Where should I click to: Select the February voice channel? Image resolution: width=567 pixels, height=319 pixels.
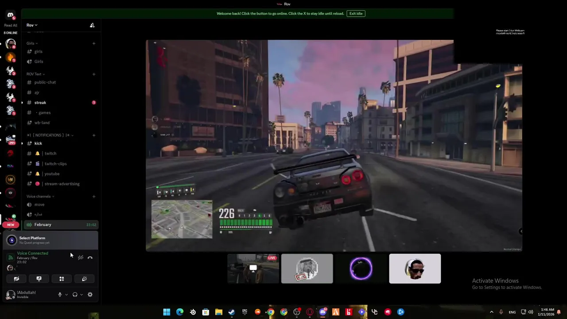coord(61,225)
